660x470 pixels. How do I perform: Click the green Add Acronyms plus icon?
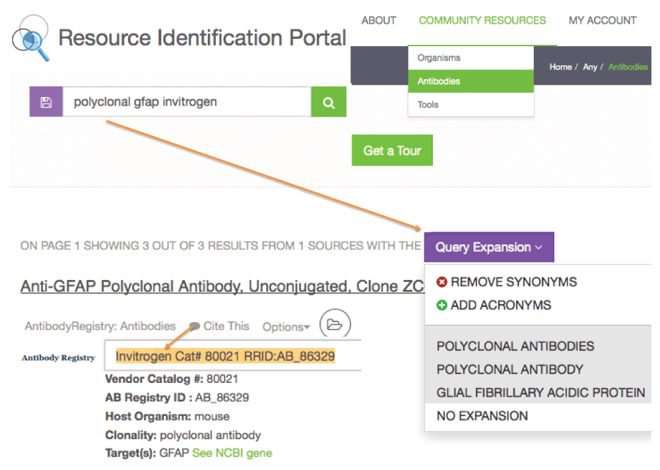(x=442, y=305)
